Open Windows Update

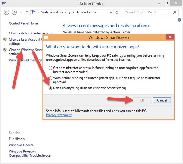(x=21, y=145)
